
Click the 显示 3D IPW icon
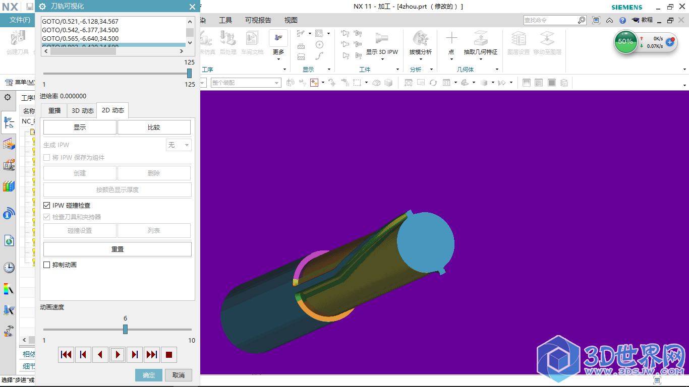tap(382, 38)
